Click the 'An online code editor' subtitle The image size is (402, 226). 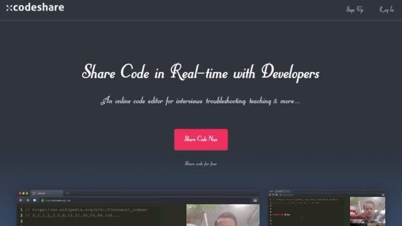tap(200, 101)
